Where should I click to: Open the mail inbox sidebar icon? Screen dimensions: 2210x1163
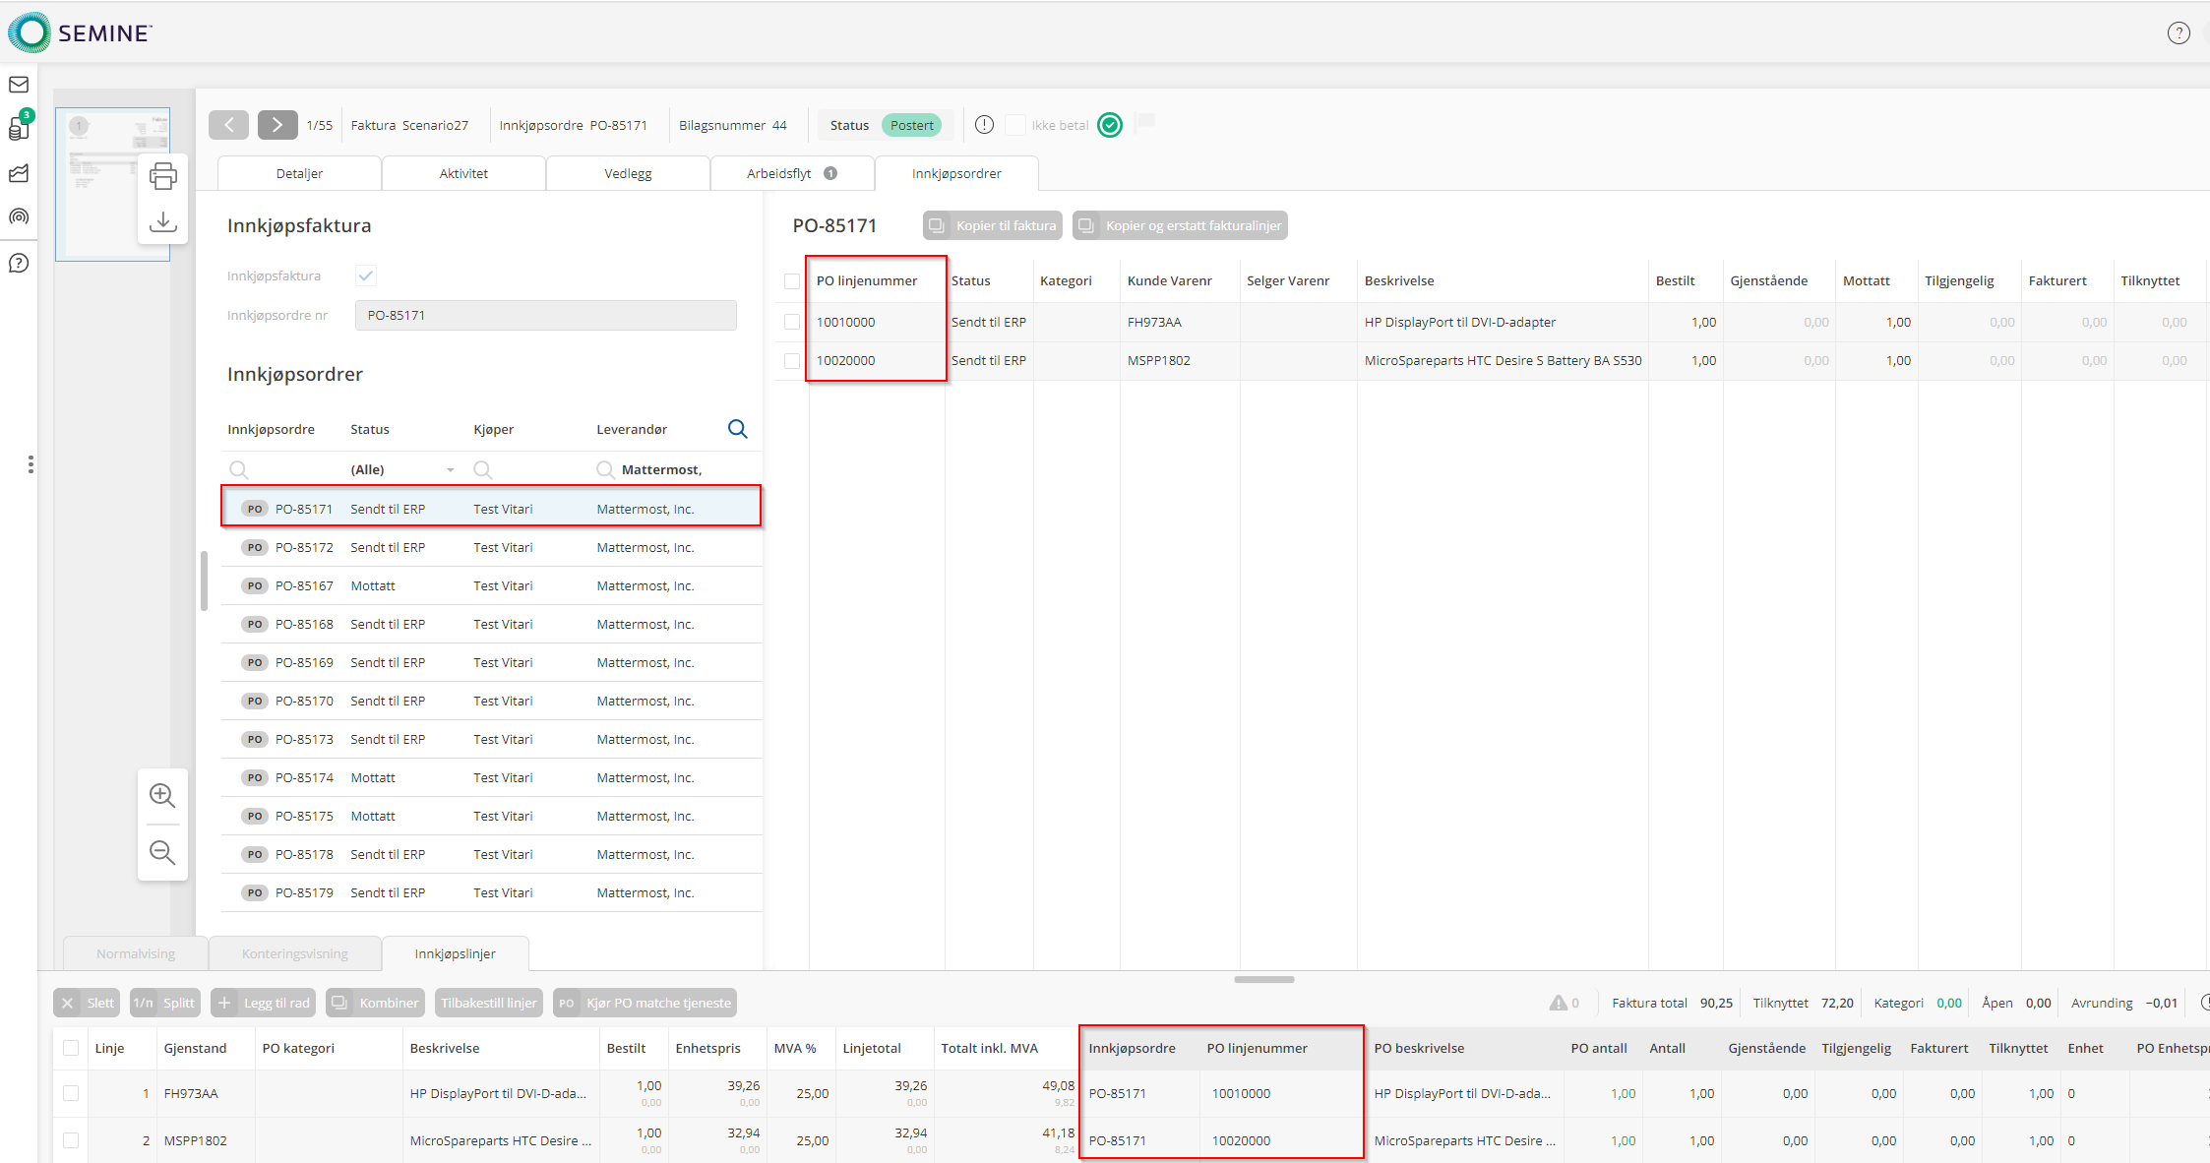pyautogui.click(x=19, y=85)
